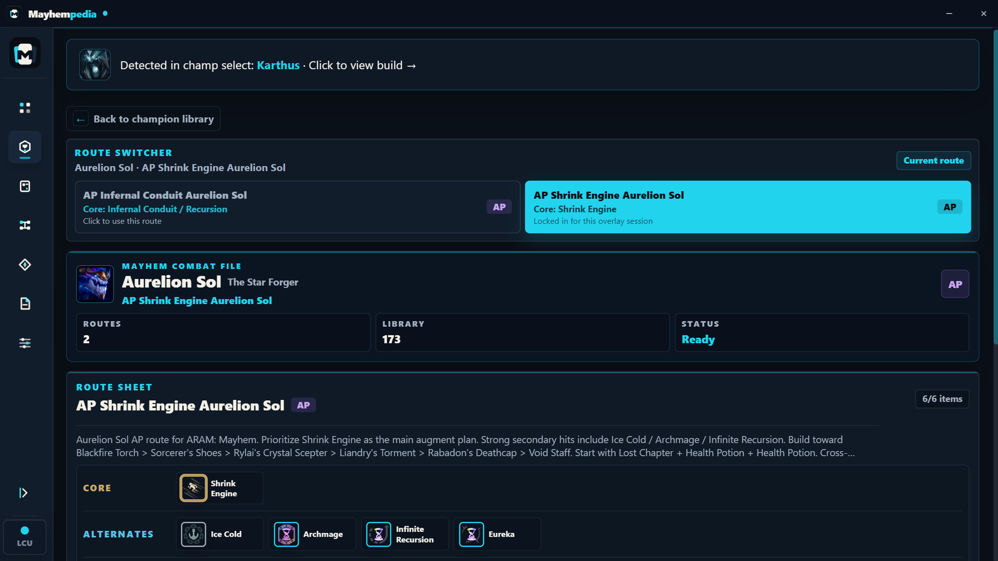Viewport: 998px width, 561px height.
Task: Click the AP badge on Infernal Conduit route
Action: click(499, 207)
